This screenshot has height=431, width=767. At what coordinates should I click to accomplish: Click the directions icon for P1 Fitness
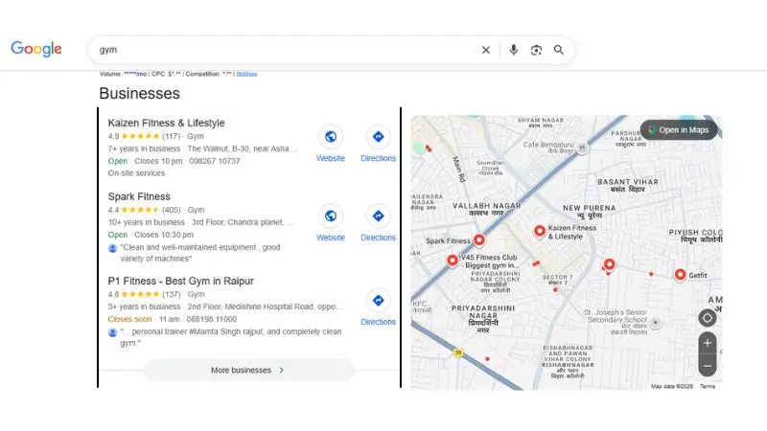click(378, 301)
